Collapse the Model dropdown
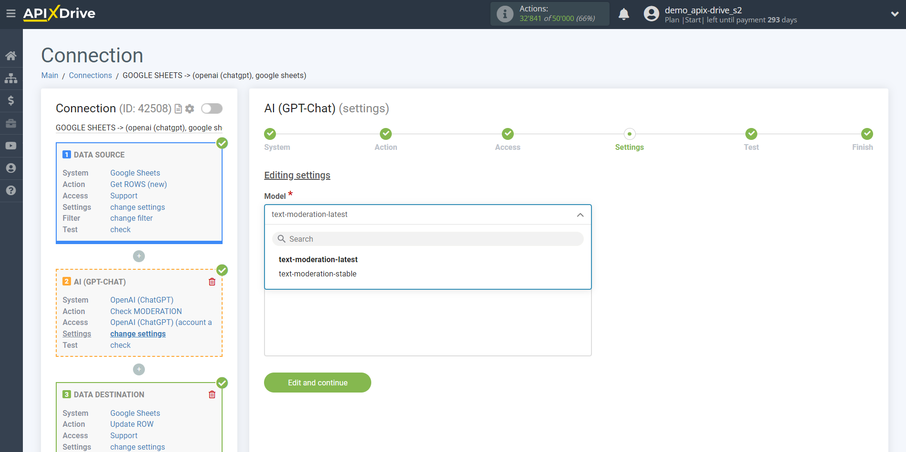 coord(580,215)
